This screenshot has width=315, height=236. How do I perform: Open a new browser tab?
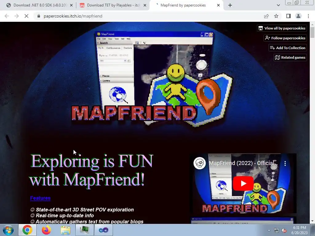tap(230, 6)
